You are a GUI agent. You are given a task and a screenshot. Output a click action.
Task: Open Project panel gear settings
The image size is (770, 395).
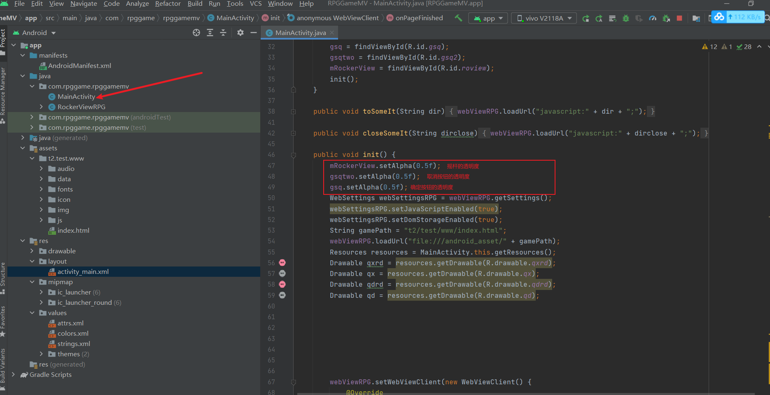tap(240, 33)
